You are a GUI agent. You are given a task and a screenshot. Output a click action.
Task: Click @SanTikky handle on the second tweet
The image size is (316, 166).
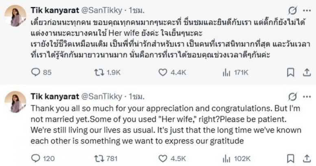point(103,96)
